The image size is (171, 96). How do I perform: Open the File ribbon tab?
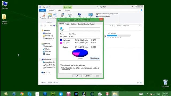42,10
